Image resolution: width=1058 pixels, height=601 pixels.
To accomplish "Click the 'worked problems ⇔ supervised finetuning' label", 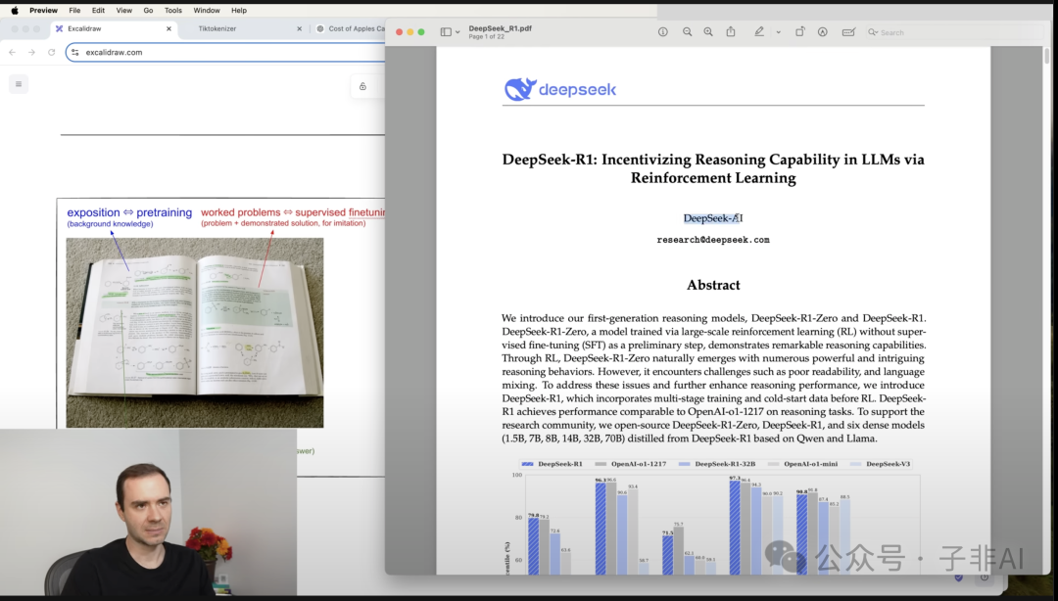I will [x=293, y=212].
